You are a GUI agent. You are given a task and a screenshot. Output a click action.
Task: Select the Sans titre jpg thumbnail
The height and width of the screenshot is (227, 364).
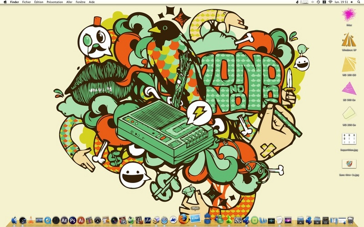click(x=349, y=164)
